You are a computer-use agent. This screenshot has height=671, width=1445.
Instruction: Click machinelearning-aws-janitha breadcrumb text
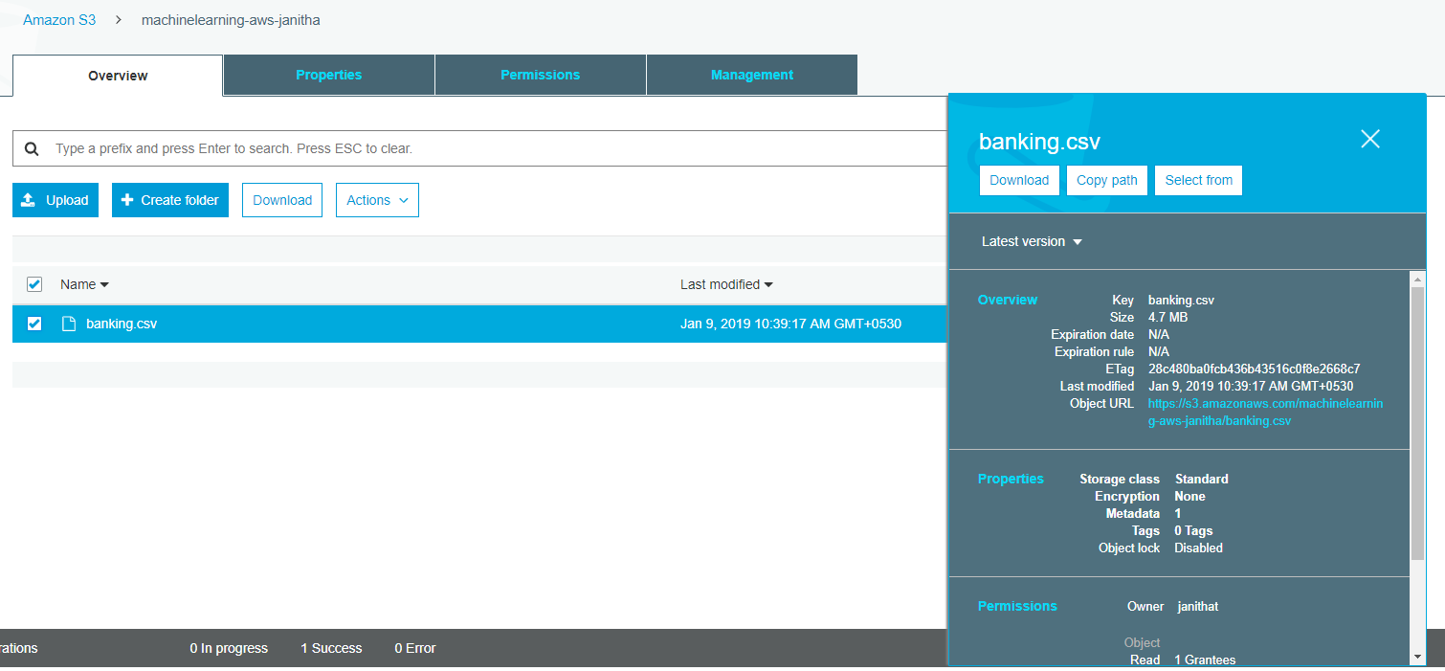click(231, 19)
